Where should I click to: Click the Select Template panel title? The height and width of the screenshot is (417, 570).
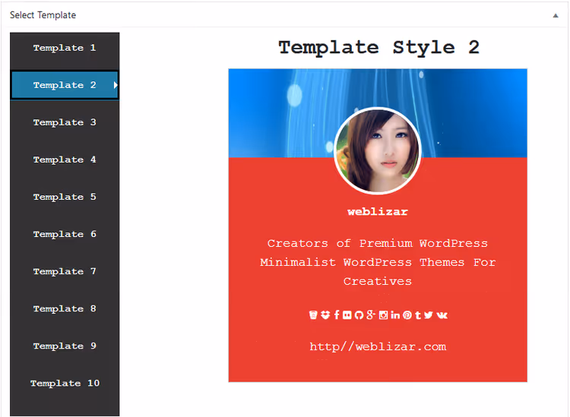click(x=43, y=15)
